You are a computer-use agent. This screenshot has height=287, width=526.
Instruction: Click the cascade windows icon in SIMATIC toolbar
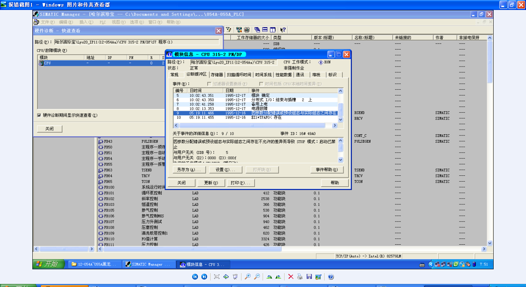(257, 30)
